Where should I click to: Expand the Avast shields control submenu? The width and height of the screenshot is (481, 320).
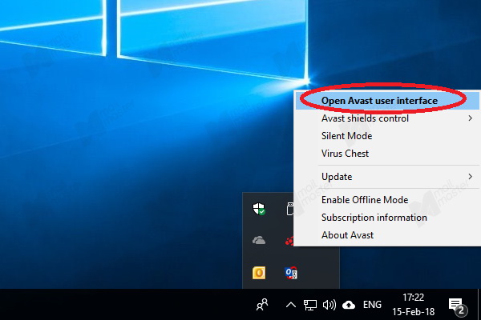pos(387,118)
